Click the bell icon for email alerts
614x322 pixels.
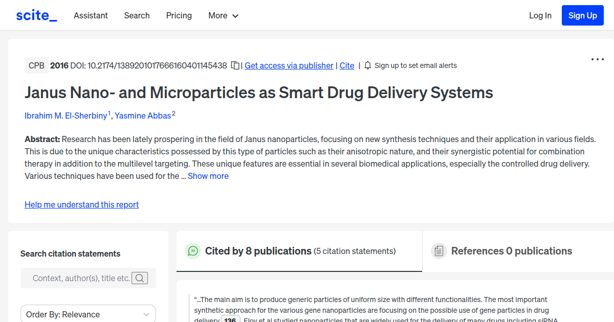(367, 65)
